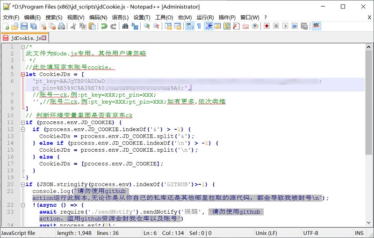Open the 运行(R) menu

[x=205, y=17]
